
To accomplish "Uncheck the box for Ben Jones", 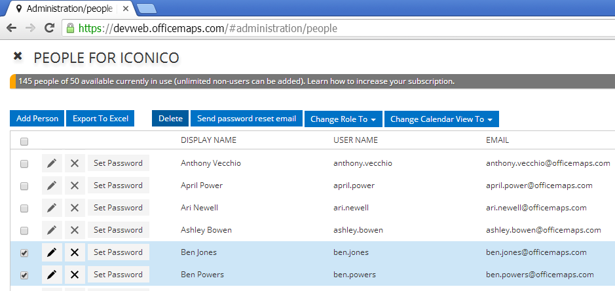I will tap(24, 253).
